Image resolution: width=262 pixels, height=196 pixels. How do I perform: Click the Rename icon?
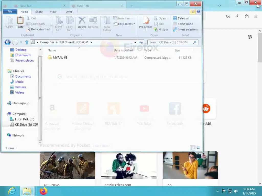pos(93,21)
